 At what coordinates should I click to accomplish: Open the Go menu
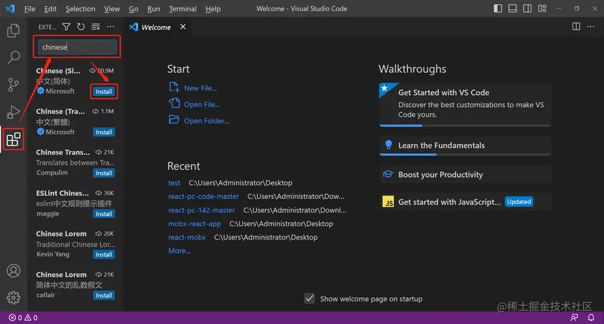pos(133,8)
